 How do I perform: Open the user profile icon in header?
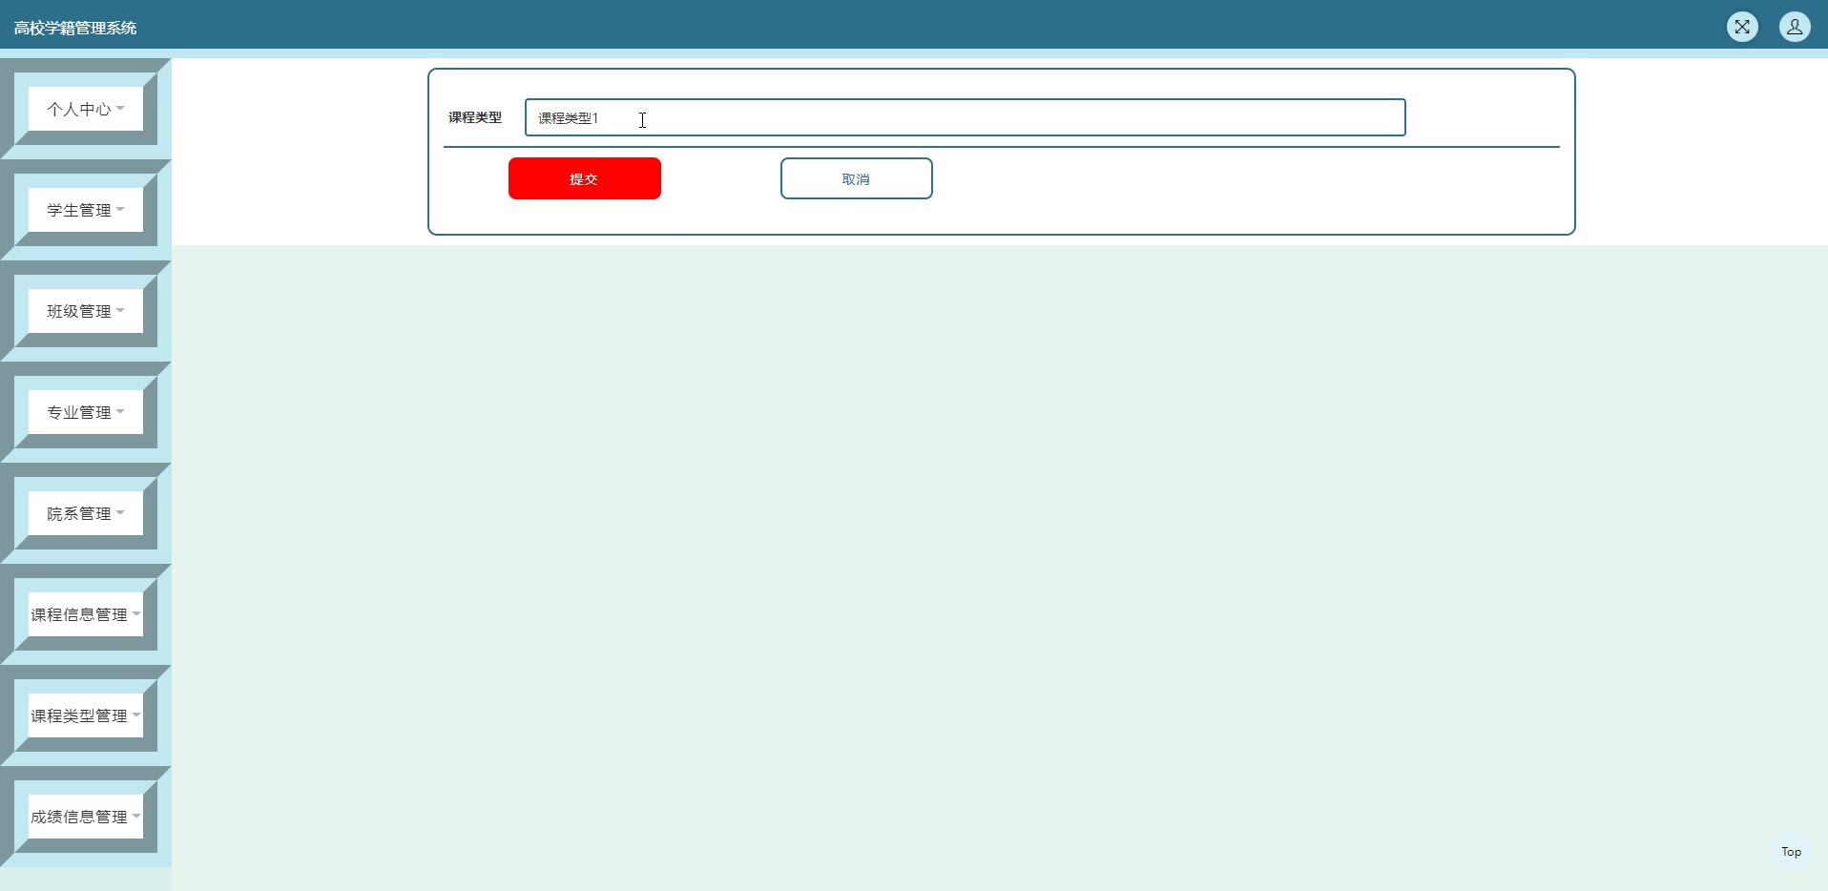click(x=1795, y=27)
